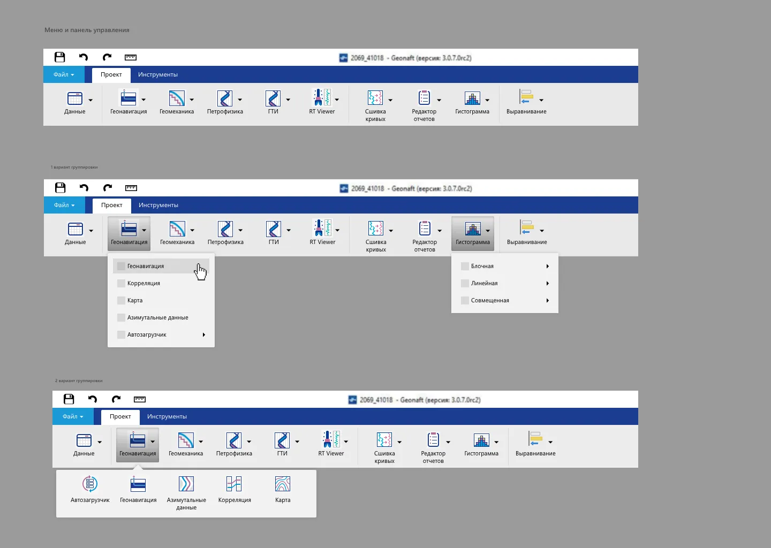Expand Гистограмма arrow in the variant 2 panel
This screenshot has width=771, height=548.
point(496,442)
